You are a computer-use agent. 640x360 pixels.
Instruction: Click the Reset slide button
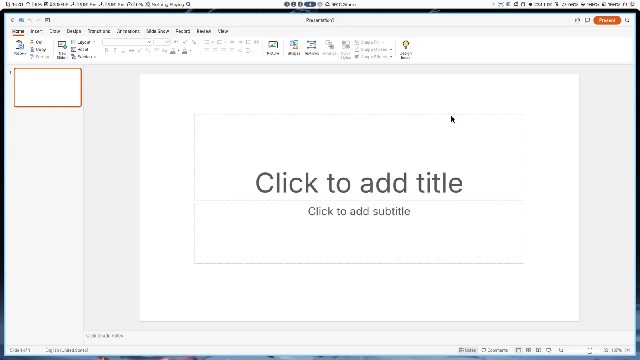click(80, 50)
